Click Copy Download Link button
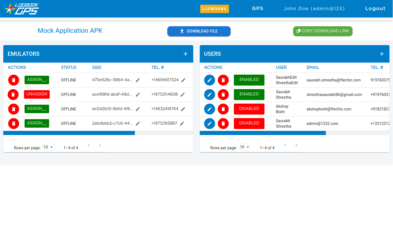The image size is (393, 246). pyautogui.click(x=323, y=31)
